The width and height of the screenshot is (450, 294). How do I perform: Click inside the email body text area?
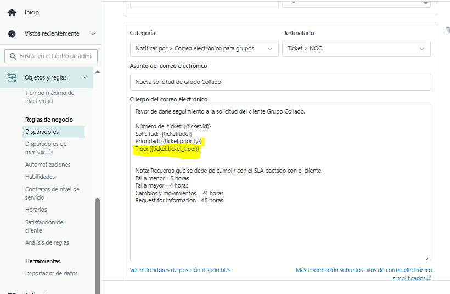pos(280,230)
